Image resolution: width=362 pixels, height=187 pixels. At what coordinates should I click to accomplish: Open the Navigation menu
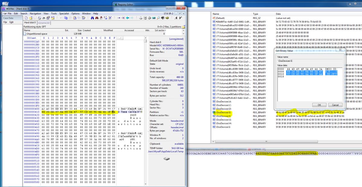(x=35, y=14)
